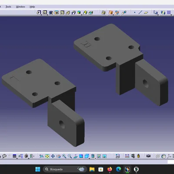Open the Window menu

20,7
